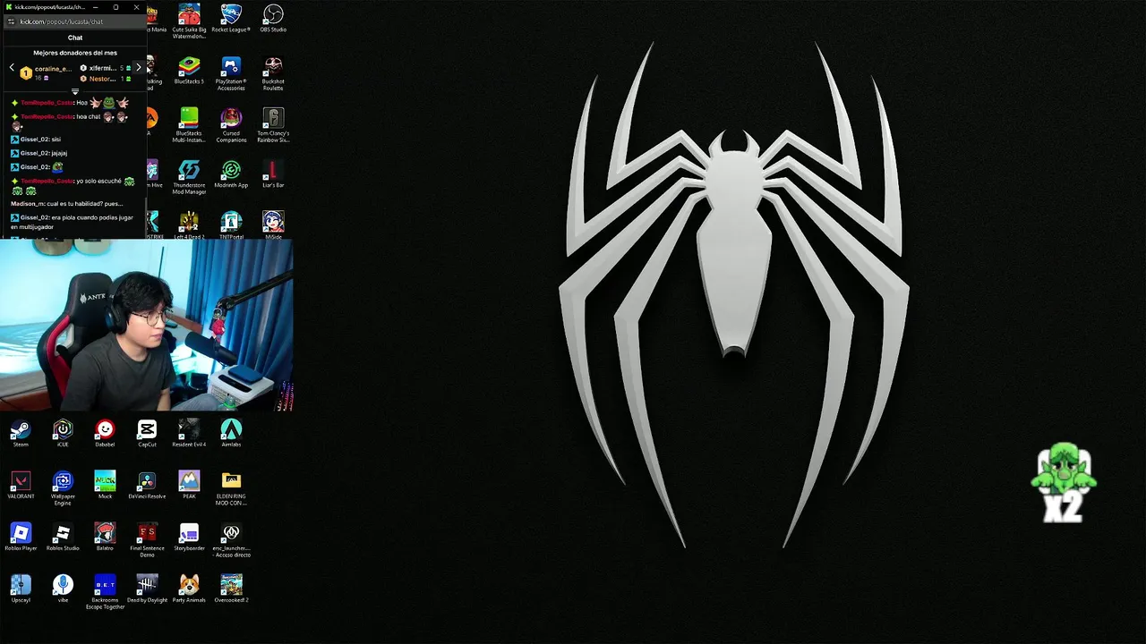The image size is (1146, 644).
Task: Open the Overcooked! 2 shortcut
Action: point(231,589)
